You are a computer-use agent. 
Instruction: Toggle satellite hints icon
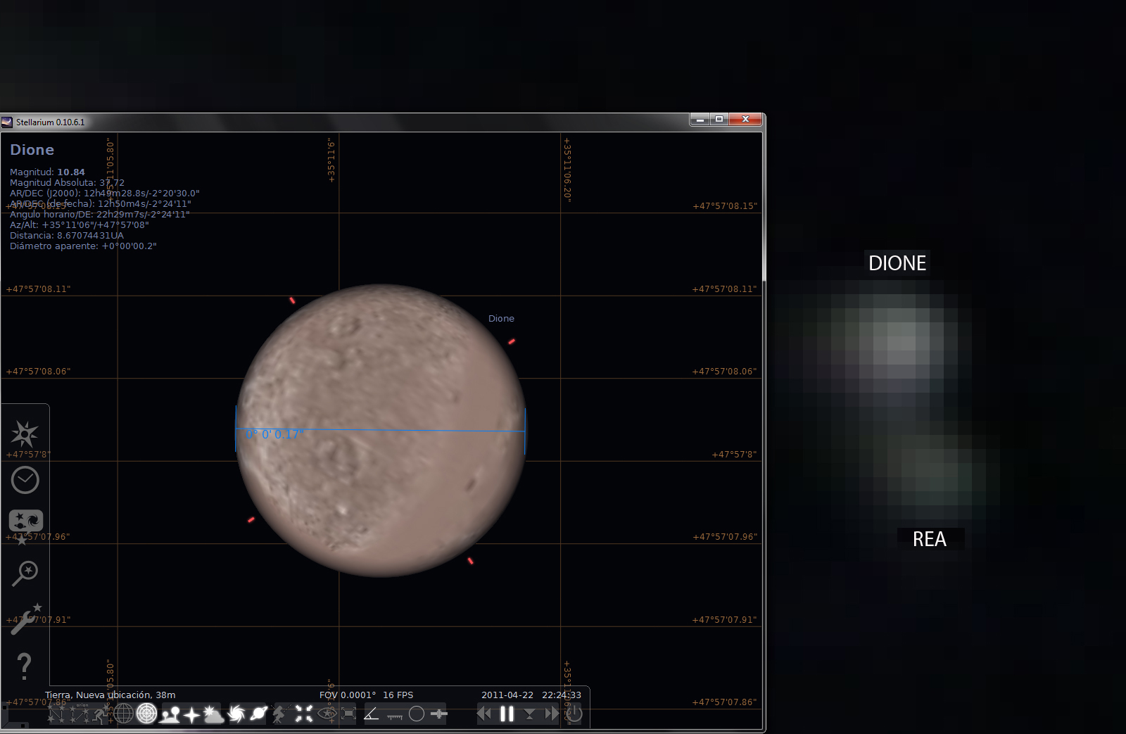click(439, 714)
